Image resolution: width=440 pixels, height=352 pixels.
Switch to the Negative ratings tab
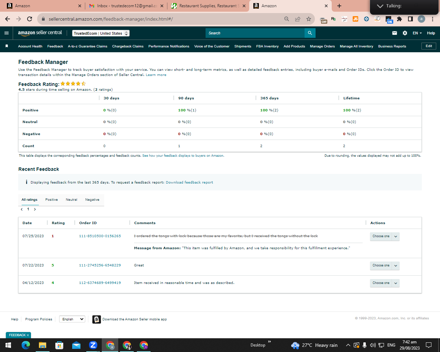tap(92, 200)
